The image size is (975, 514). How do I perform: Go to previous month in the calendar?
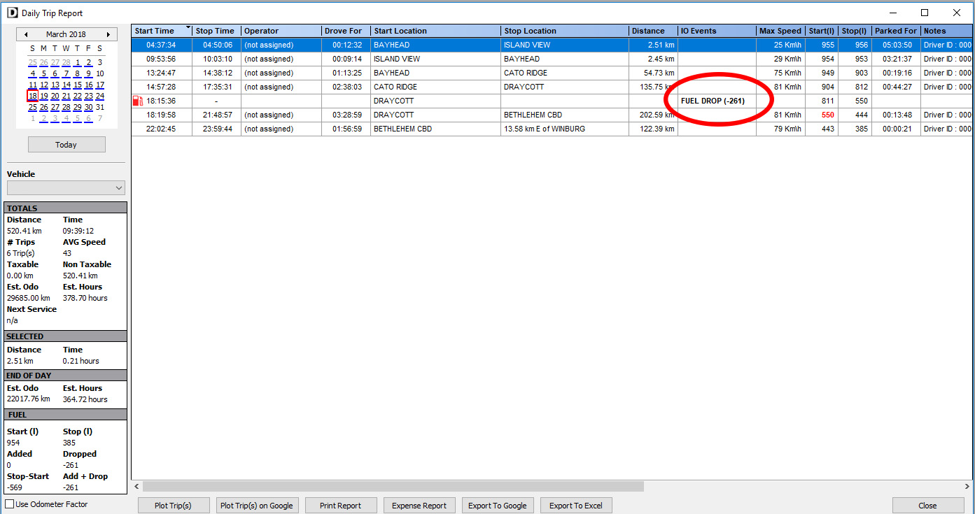click(x=26, y=34)
